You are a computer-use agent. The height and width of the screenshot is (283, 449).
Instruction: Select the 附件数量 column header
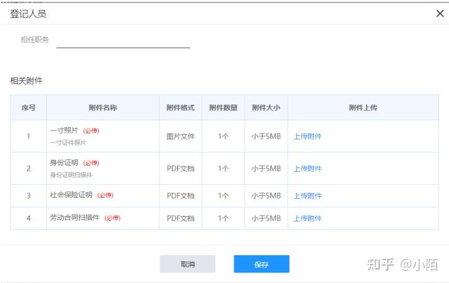click(x=223, y=108)
